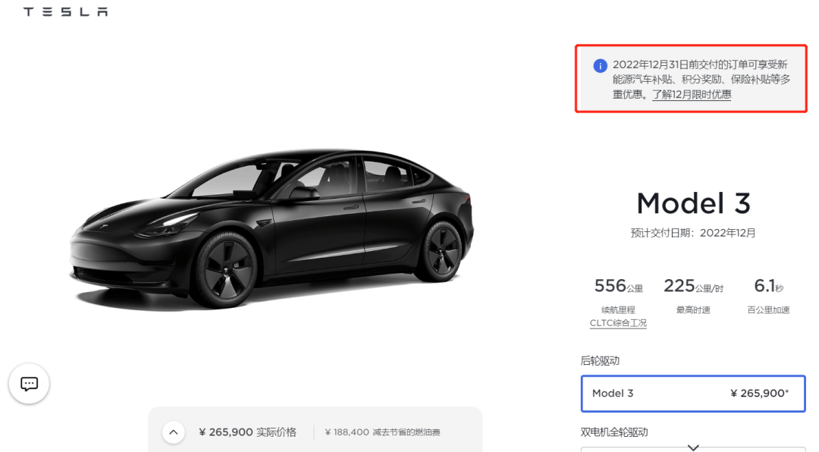Open the chat bubble icon button
This screenshot has width=819, height=452.
[29, 384]
